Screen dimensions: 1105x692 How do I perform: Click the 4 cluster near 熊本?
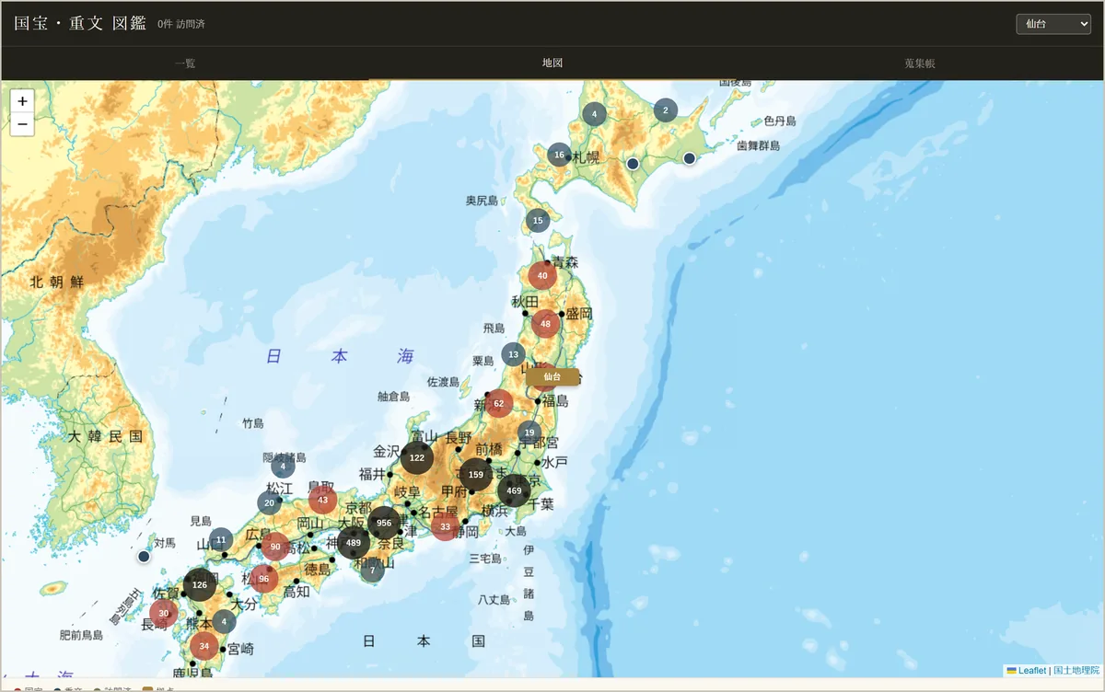tap(224, 621)
